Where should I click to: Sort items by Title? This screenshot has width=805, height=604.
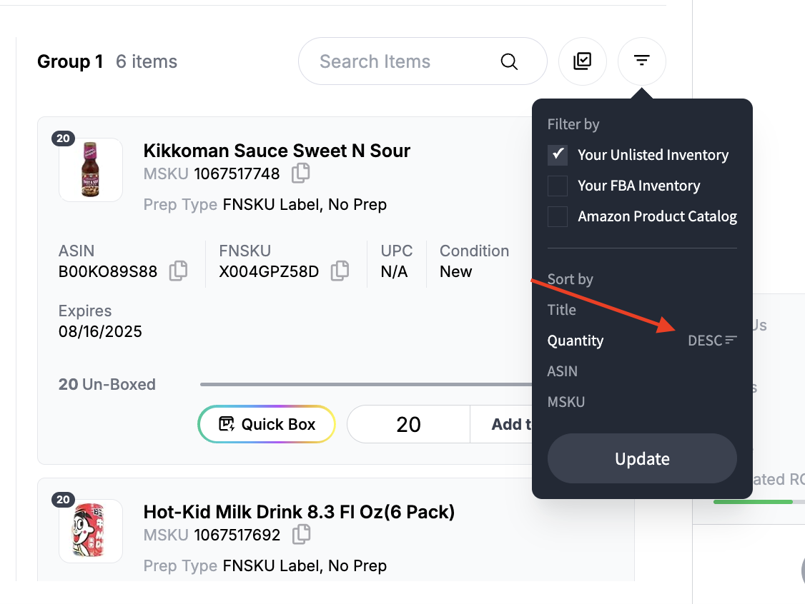coord(562,310)
